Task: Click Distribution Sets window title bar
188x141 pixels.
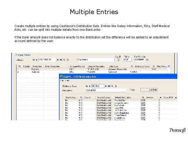Action: [x=118, y=77]
